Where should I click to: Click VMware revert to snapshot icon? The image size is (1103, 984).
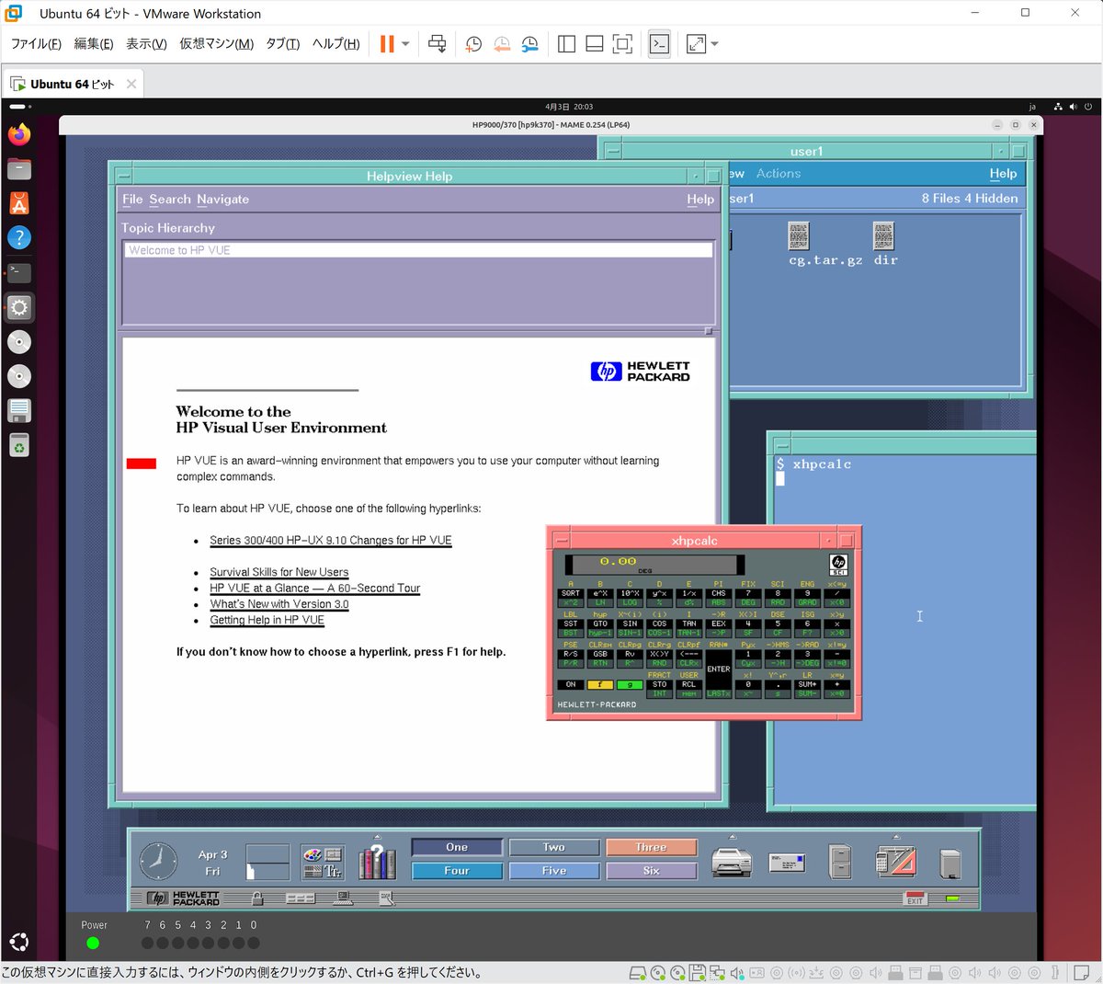click(x=502, y=44)
